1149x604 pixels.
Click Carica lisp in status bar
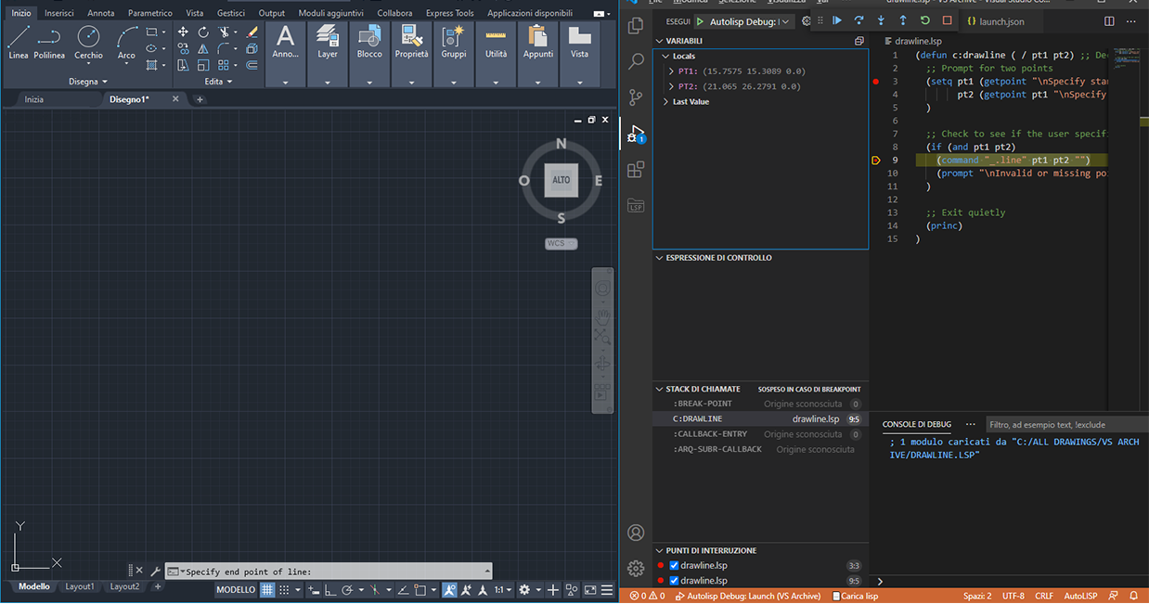(856, 596)
